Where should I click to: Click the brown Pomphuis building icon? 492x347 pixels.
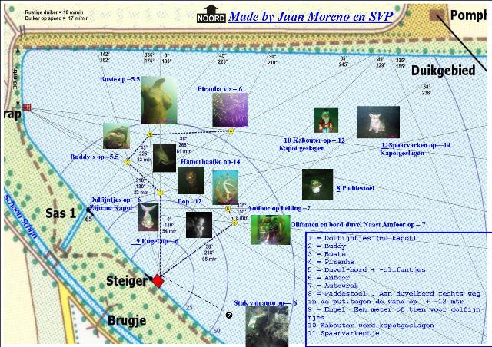(439, 15)
